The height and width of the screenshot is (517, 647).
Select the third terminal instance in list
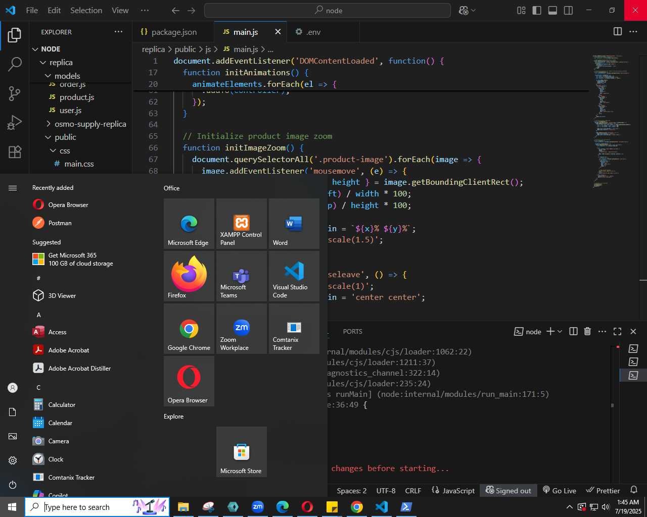pos(633,375)
